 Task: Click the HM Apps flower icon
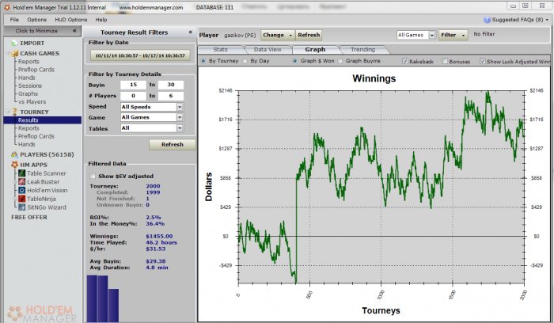14,165
